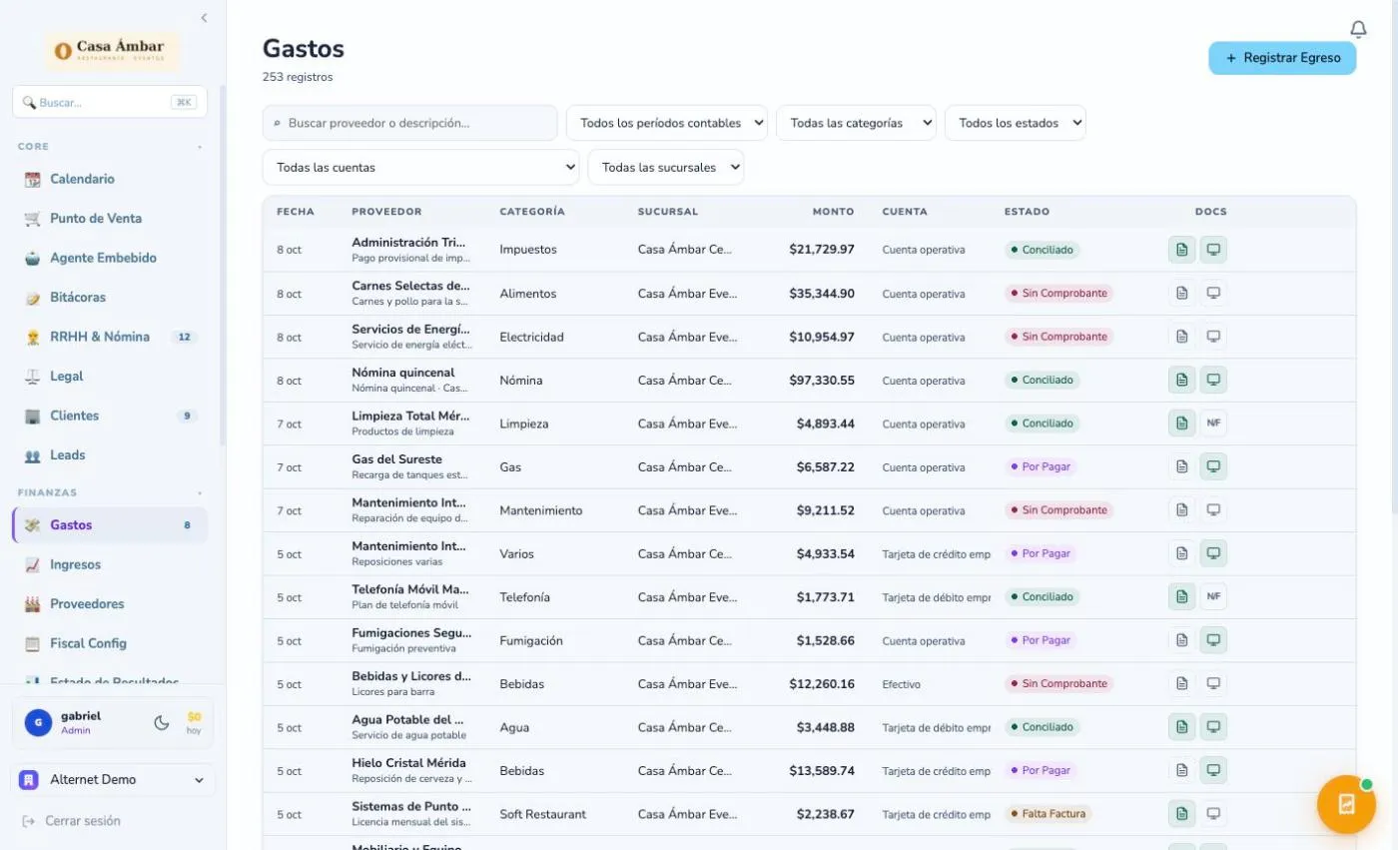Expand the Todas las sucursales filter
The width and height of the screenshot is (1398, 850).
click(x=666, y=167)
